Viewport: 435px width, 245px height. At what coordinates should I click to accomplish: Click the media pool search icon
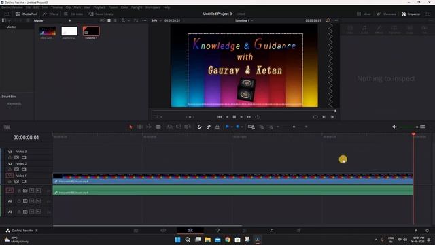click(123, 20)
